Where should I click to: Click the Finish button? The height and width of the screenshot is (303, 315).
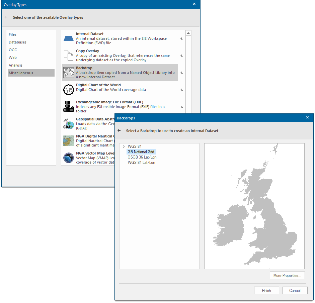266,290
